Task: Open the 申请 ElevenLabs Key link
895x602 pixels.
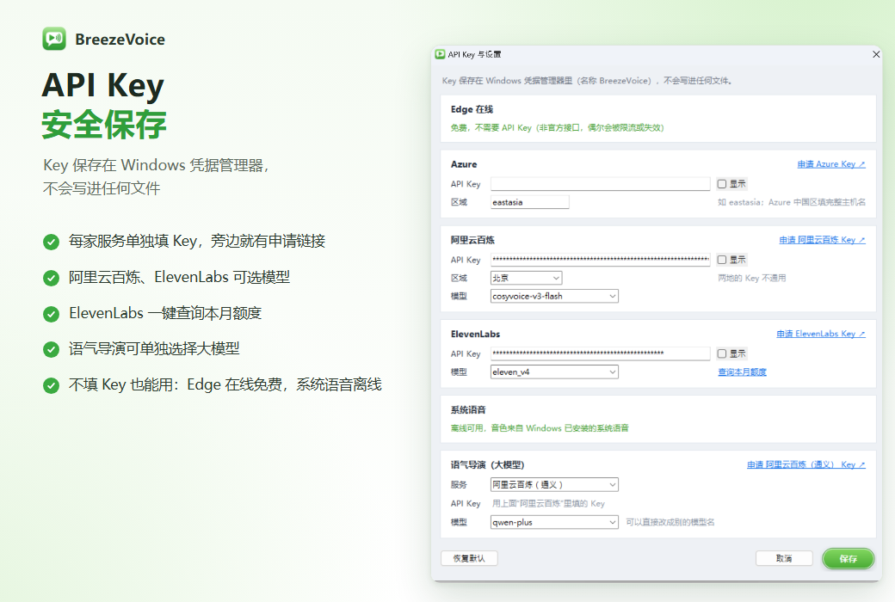Action: click(x=821, y=334)
